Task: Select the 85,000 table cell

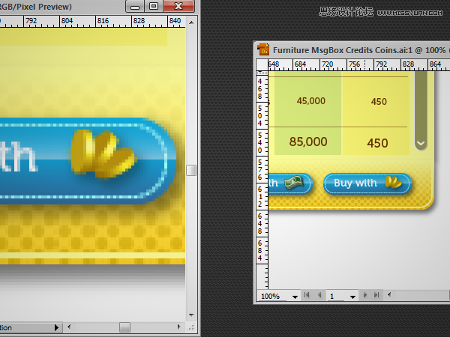Action: click(x=307, y=142)
